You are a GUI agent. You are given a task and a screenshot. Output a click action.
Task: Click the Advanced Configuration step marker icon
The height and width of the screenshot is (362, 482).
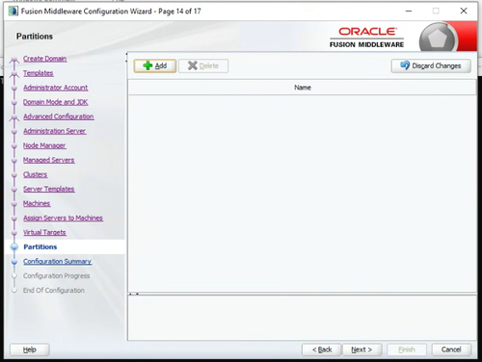point(14,117)
